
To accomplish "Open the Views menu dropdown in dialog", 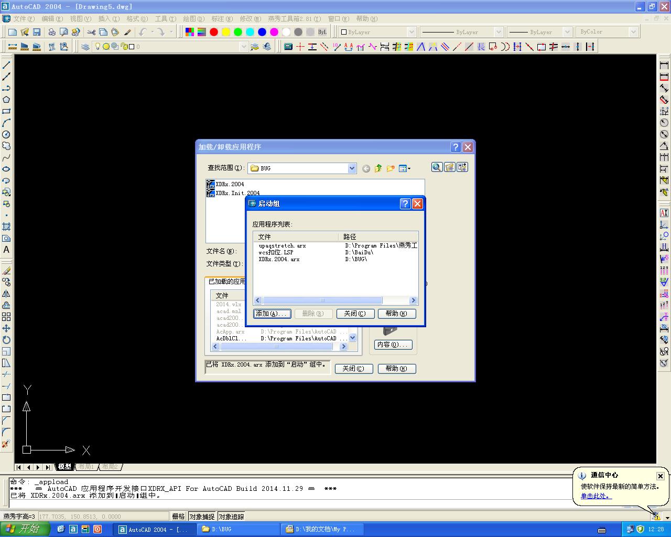I will tap(405, 168).
